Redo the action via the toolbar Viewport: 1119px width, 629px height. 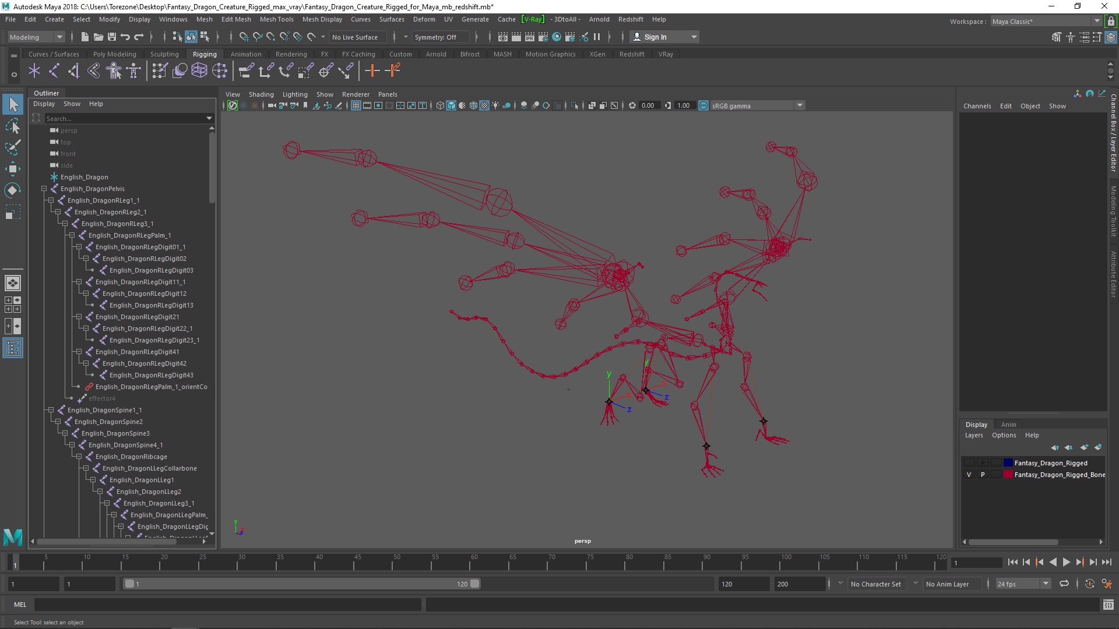[139, 37]
